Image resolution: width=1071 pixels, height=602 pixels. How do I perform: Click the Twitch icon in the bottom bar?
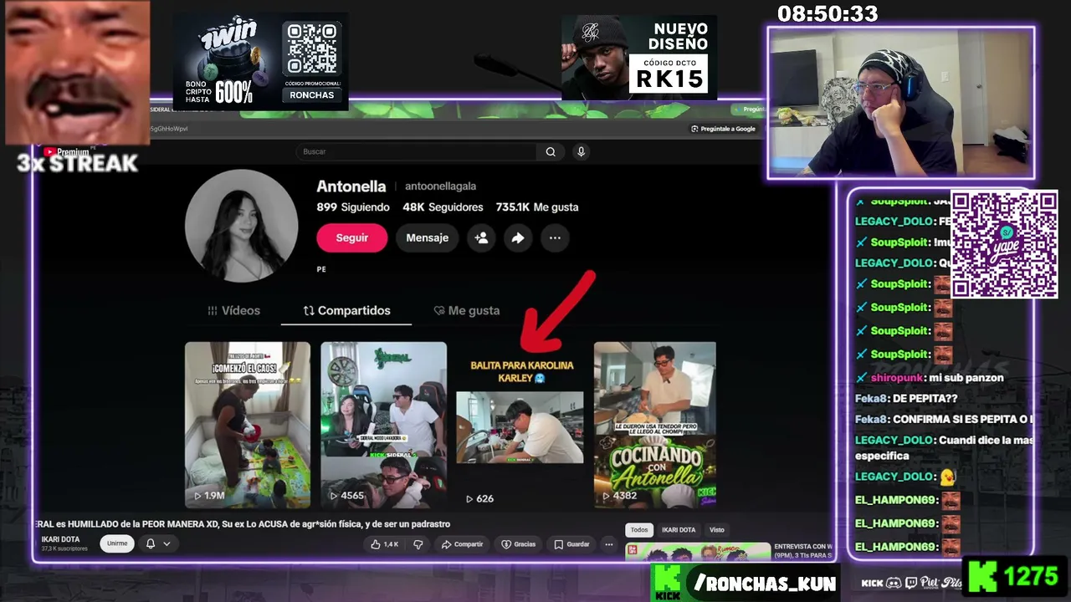point(910,583)
